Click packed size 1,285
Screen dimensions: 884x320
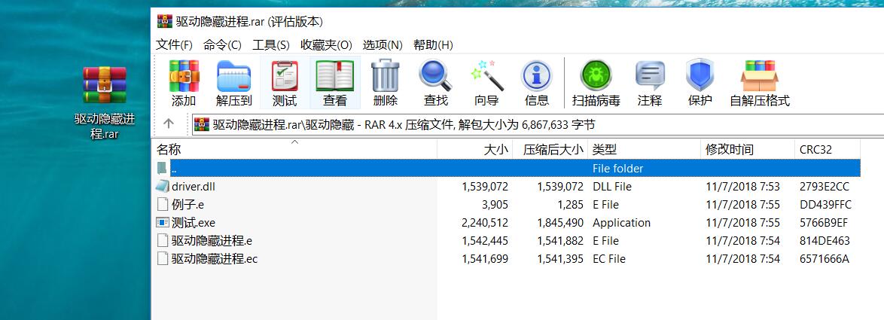pyautogui.click(x=570, y=205)
